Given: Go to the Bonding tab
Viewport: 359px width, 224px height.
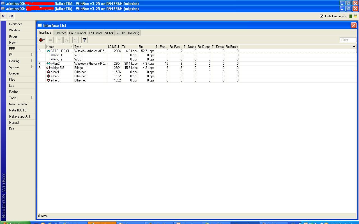Looking at the screenshot, I should coord(134,33).
